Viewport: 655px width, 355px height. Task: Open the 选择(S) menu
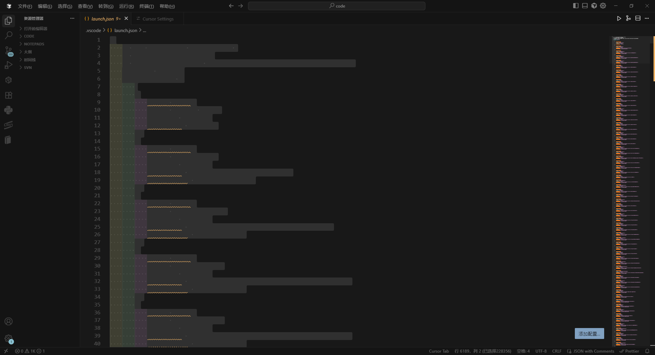(65, 6)
